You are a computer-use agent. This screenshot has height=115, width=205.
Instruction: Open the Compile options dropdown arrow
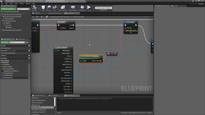coord(39,8)
